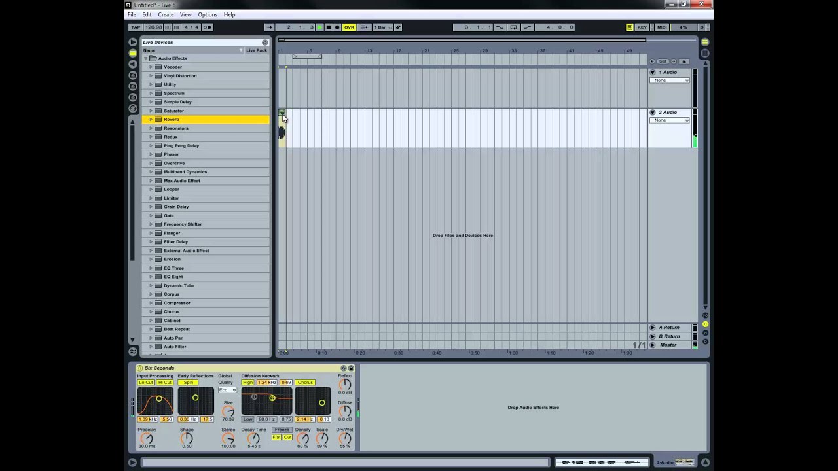
Task: Expand the Vocoder folder
Action: pyautogui.click(x=151, y=67)
